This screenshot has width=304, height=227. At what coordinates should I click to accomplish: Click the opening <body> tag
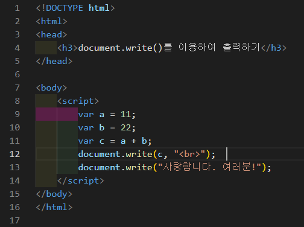click(51, 88)
